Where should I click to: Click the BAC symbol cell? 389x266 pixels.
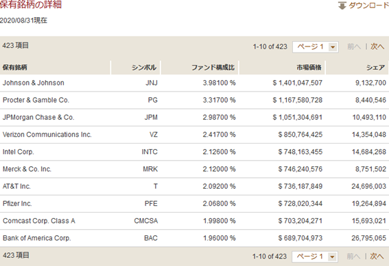tap(151, 239)
